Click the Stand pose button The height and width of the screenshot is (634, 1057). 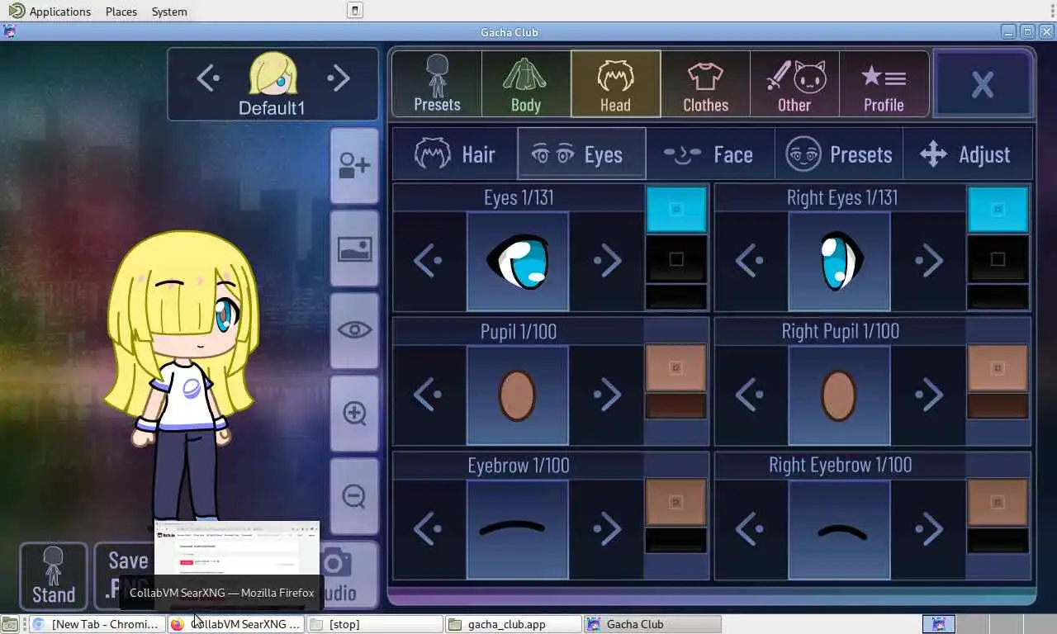click(54, 575)
